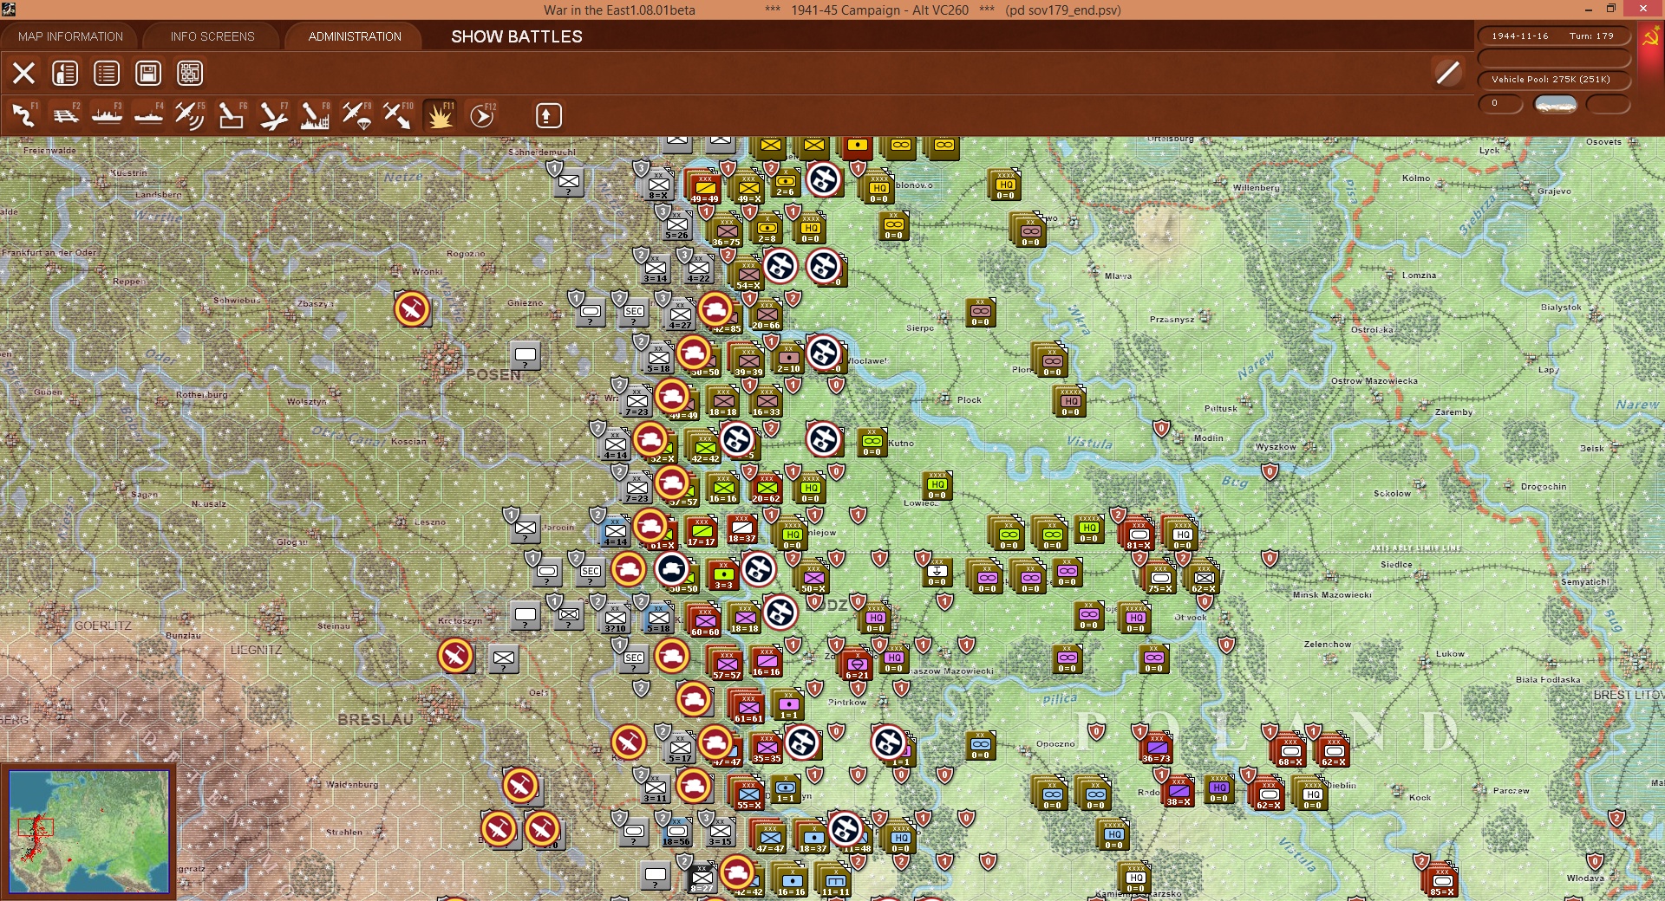Select the ADMINISTRATION tab
Image resolution: width=1665 pixels, height=901 pixels.
355,36
